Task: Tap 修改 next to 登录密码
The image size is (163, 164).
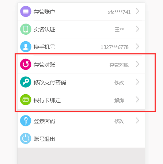Action: (119, 121)
